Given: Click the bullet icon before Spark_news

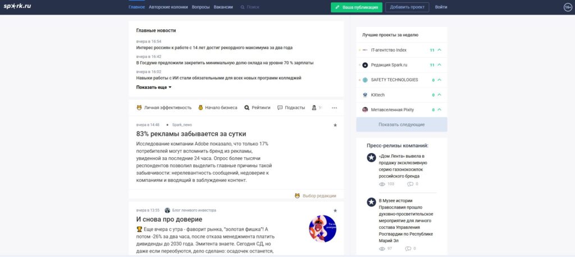Looking at the screenshot, I should (x=167, y=125).
